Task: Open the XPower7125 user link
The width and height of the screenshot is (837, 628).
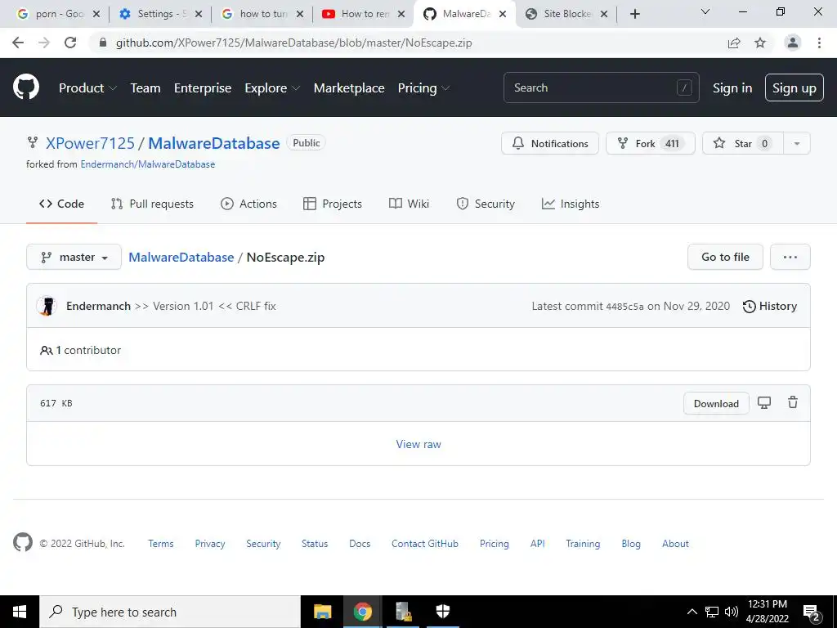Action: [x=90, y=143]
